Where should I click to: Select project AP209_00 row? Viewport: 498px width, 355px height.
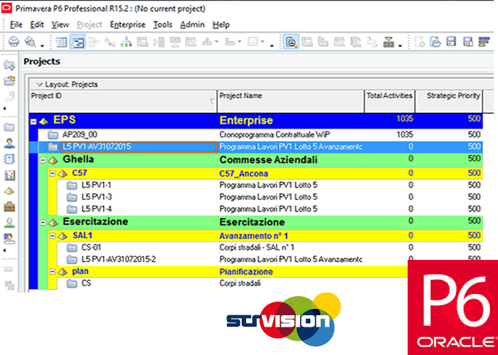tap(260, 135)
